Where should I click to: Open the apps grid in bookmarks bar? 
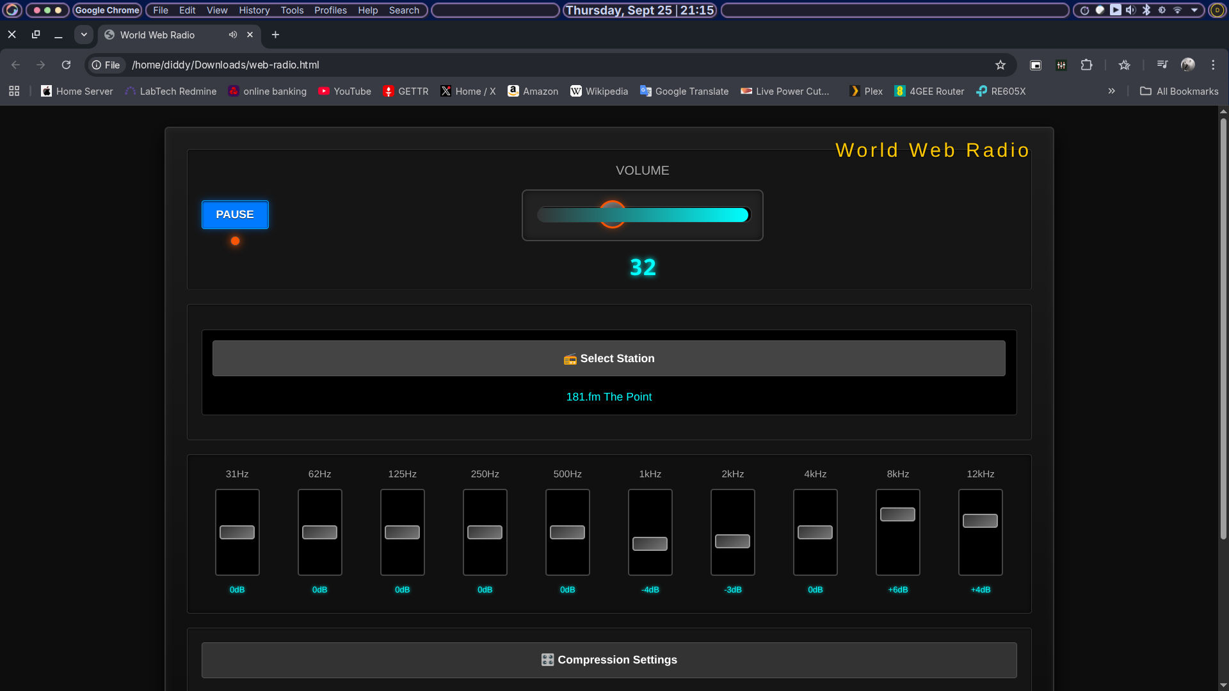14,91
